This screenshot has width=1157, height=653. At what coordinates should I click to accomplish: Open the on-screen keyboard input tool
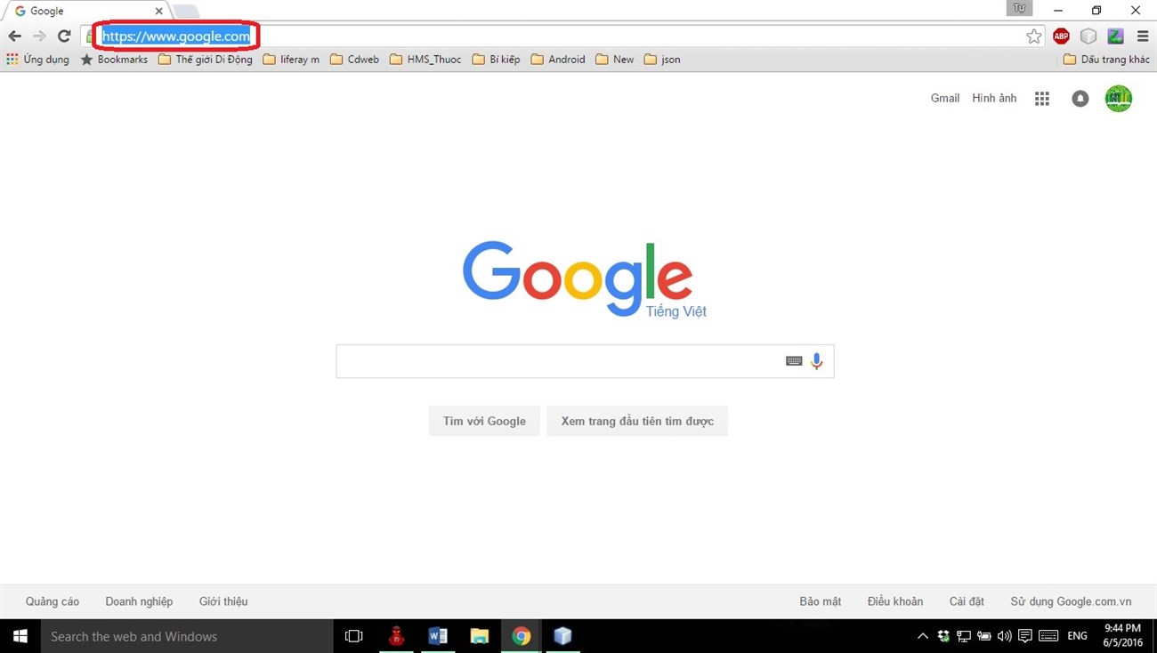tap(794, 361)
